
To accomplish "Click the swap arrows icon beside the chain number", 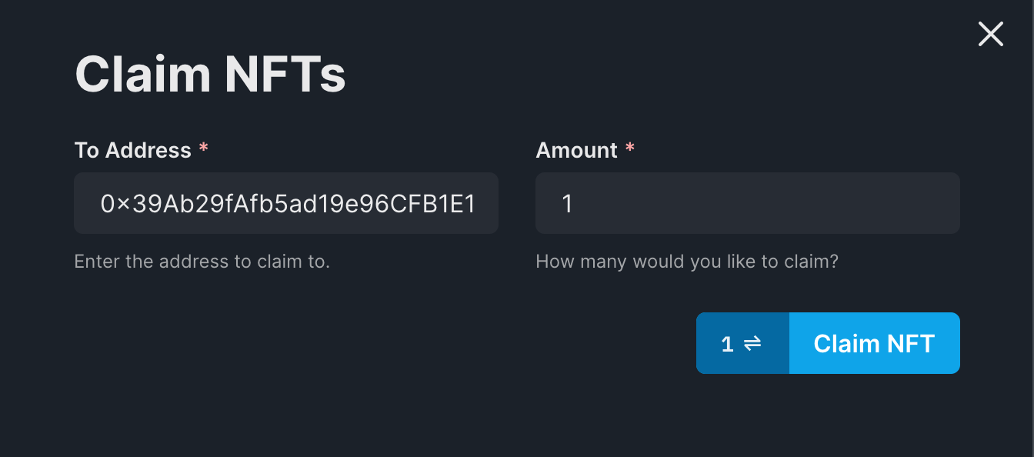I will (x=752, y=343).
